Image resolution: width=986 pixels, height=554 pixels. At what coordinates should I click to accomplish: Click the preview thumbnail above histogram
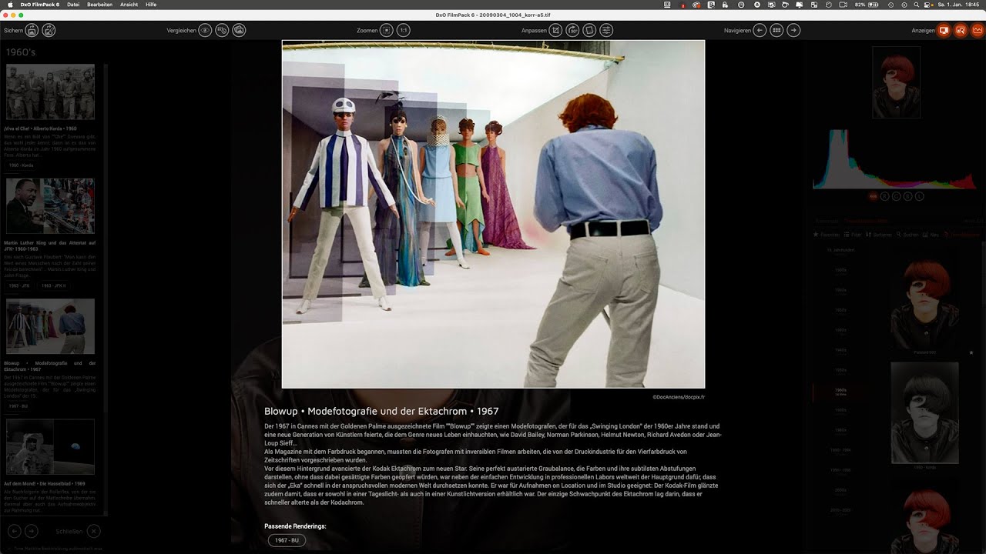click(x=896, y=82)
